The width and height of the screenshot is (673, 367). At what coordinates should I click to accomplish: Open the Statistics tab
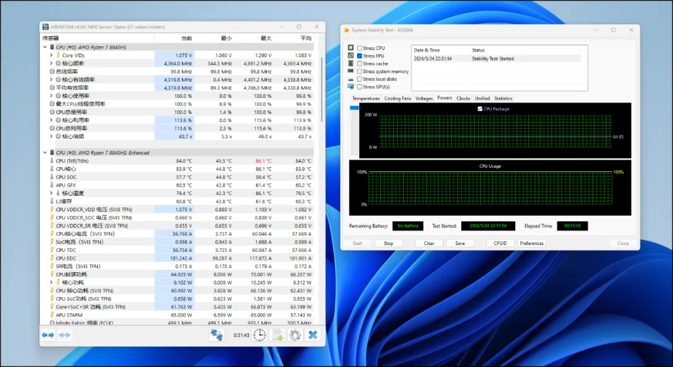[503, 98]
